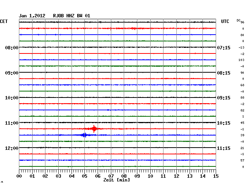Click the minute-axis tick label "03"
The height and width of the screenshot is (186, 246).
click(x=58, y=176)
